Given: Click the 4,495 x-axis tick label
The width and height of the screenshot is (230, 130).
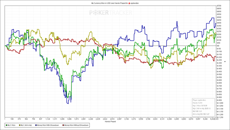Looking at the screenshot, I should [176, 119].
